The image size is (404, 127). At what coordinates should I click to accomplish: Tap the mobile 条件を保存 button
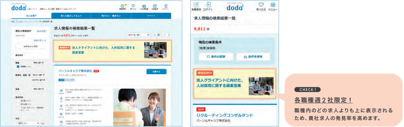coord(253,57)
